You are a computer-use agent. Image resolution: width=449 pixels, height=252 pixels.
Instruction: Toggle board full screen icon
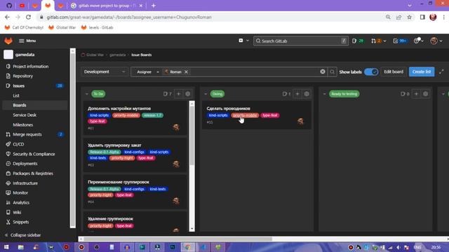click(x=441, y=71)
